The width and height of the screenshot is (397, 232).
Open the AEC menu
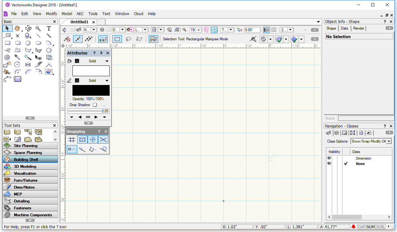coord(80,14)
